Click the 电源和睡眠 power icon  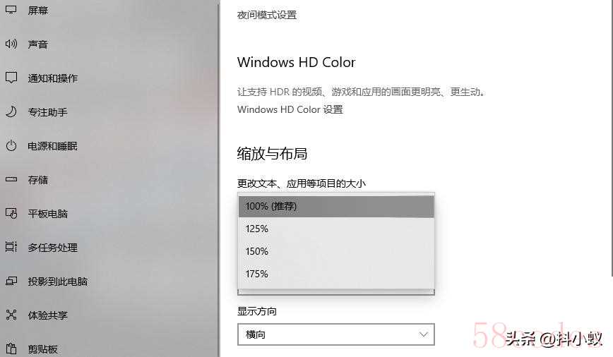(11, 145)
